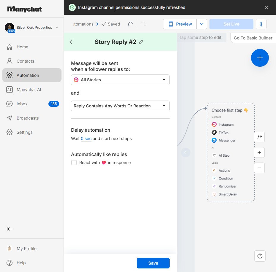
Task: Open Help in the sidebar
Action: (32, 263)
